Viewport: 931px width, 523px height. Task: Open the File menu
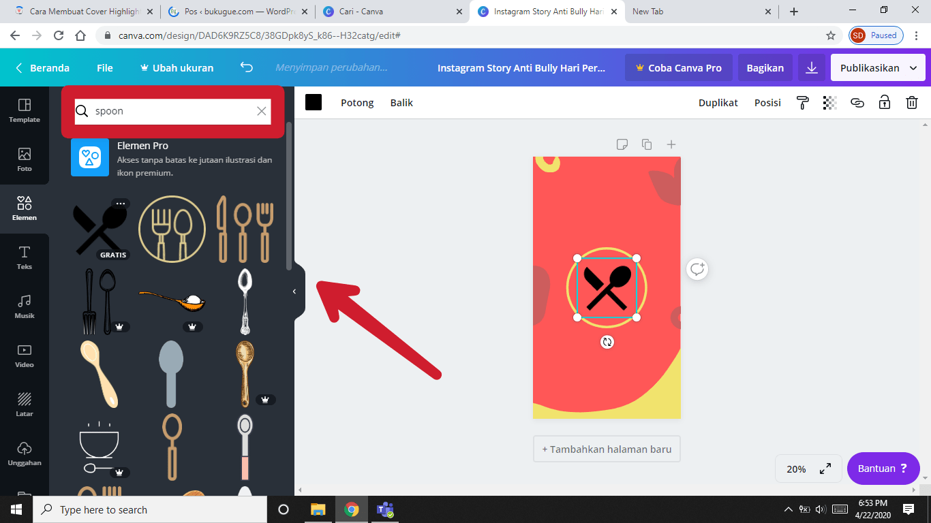tap(104, 67)
